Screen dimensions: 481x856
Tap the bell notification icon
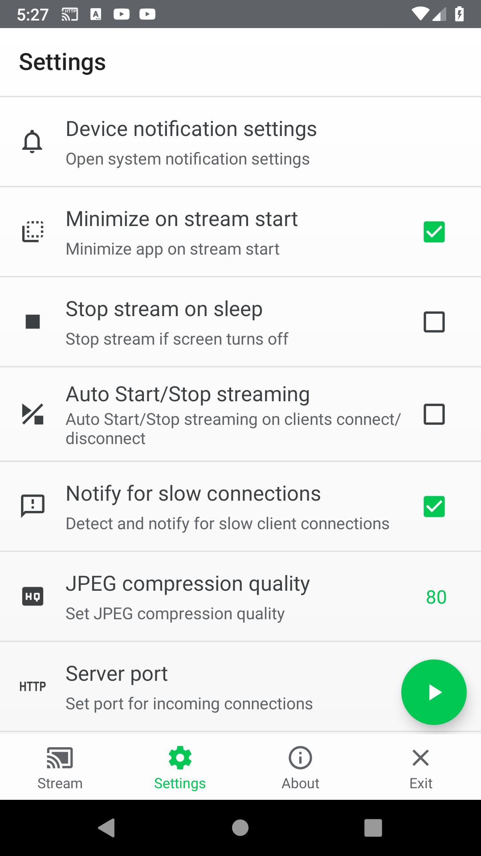click(33, 142)
